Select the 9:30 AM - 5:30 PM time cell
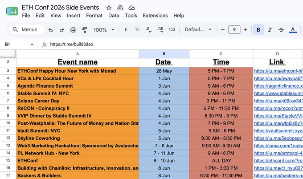 [x=221, y=138]
